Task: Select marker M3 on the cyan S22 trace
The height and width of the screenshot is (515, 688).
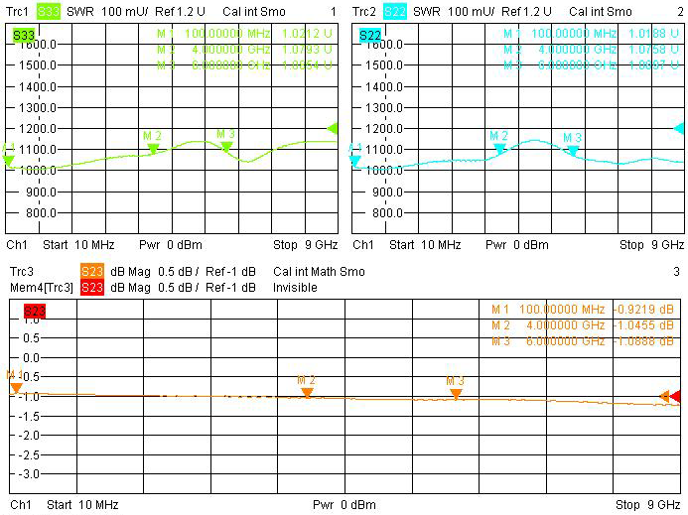Action: point(573,150)
